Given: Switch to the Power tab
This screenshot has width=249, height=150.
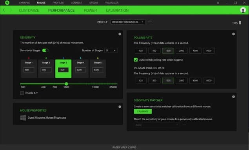Looking at the screenshot, I should tap(90, 10).
